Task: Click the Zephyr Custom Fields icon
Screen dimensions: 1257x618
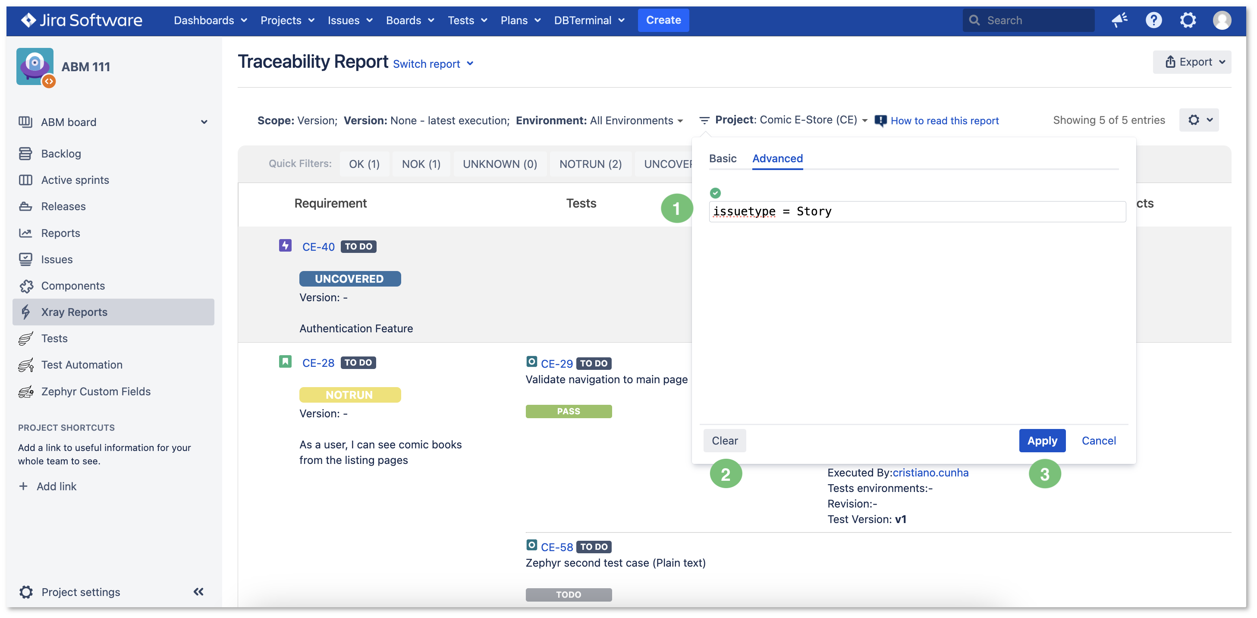Action: pyautogui.click(x=25, y=391)
